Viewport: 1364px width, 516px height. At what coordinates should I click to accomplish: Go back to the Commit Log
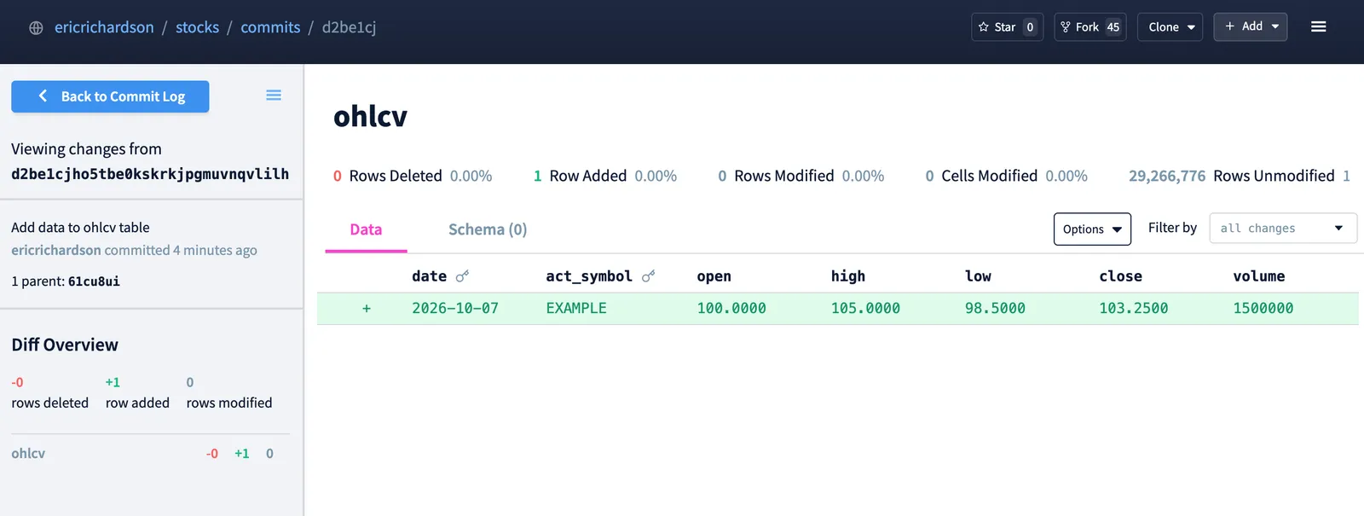(x=110, y=96)
